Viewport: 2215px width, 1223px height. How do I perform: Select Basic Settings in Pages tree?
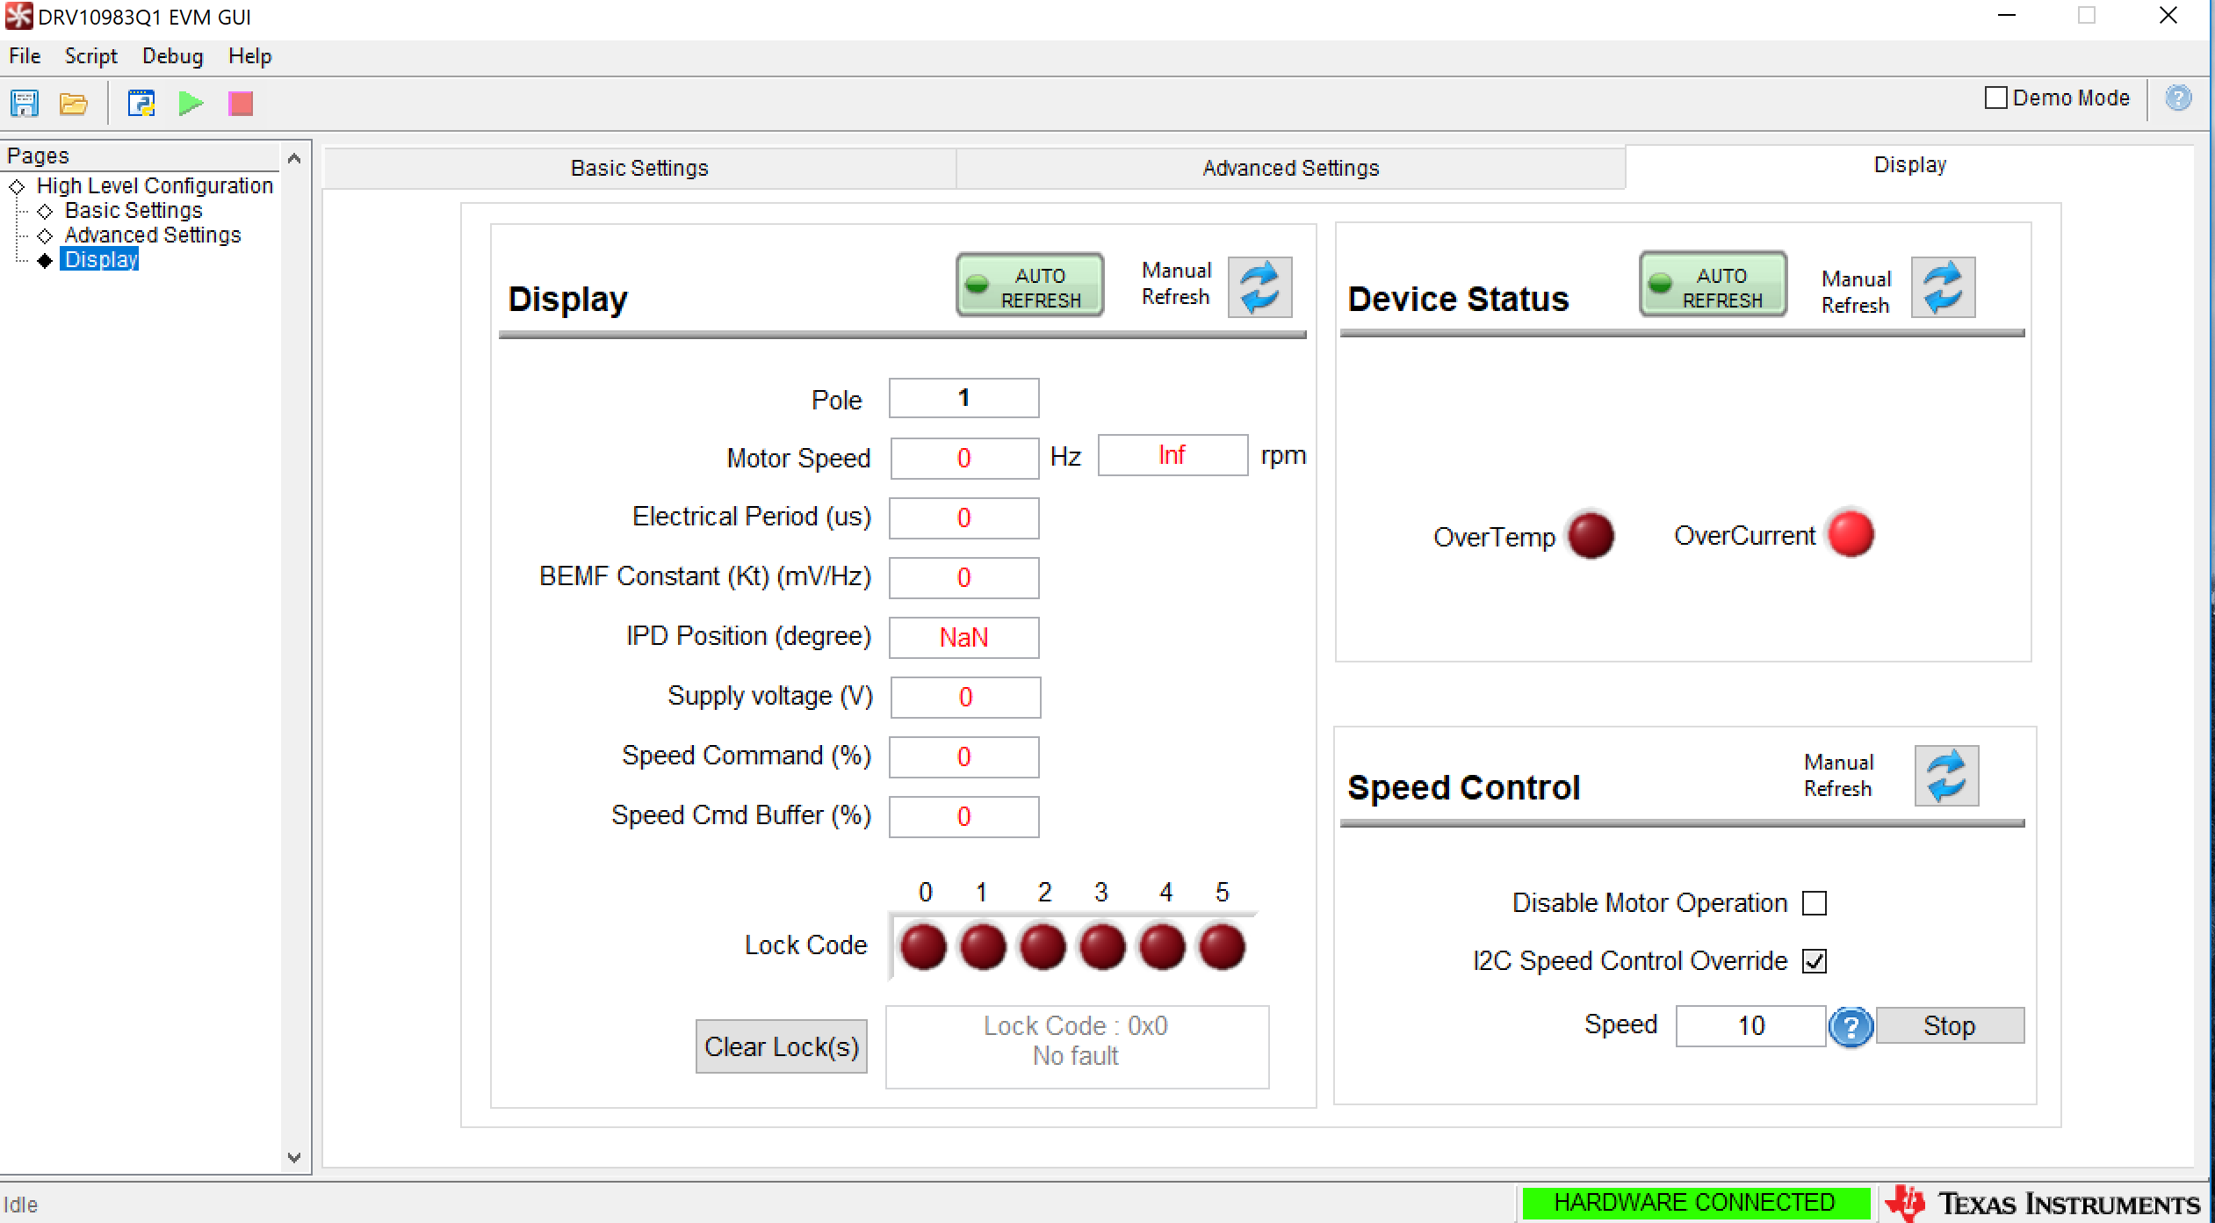[x=133, y=211]
